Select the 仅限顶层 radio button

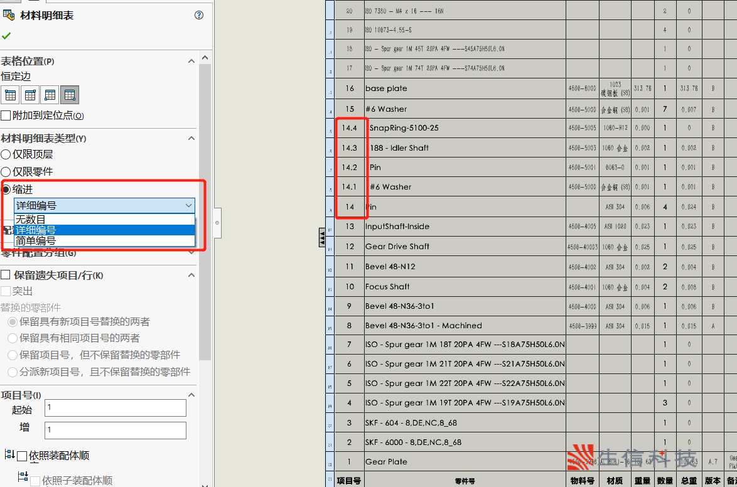(x=6, y=154)
